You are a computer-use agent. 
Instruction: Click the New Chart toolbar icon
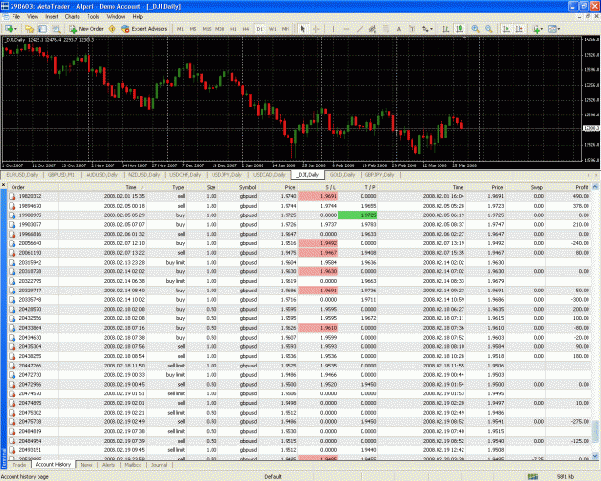(10, 29)
